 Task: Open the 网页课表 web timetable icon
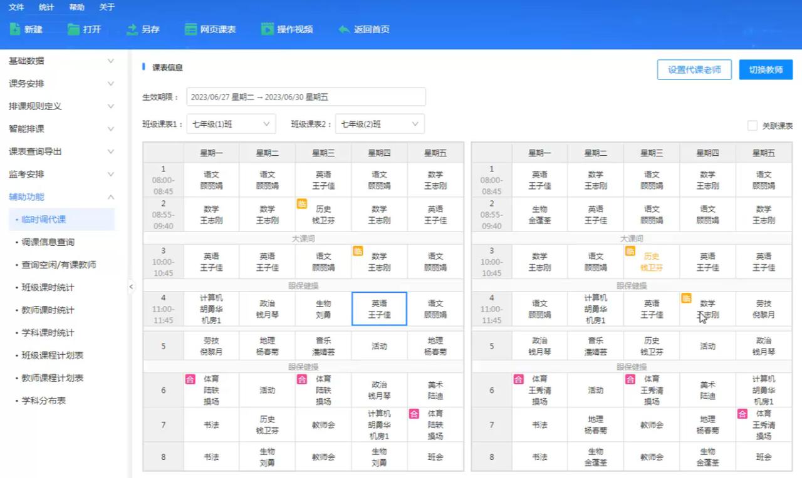point(190,29)
